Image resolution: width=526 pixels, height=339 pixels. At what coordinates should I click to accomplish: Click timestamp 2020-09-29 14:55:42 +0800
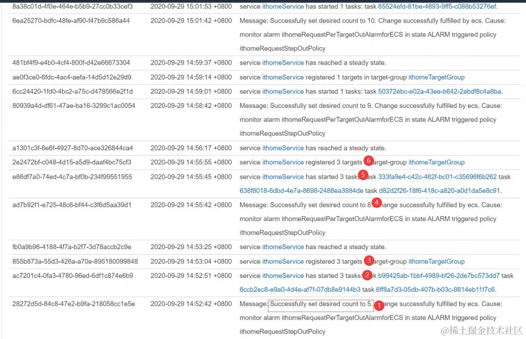191,205
